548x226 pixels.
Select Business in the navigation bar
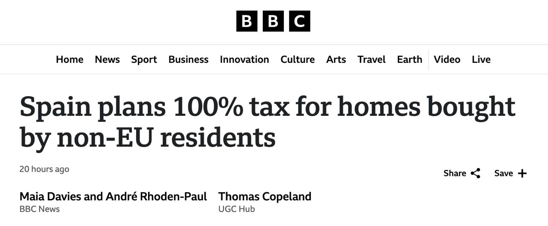(188, 59)
